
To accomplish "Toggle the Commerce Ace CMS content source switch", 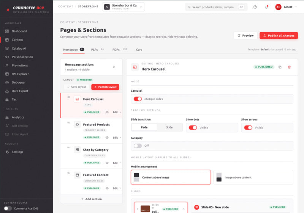I will coord(8,208).
